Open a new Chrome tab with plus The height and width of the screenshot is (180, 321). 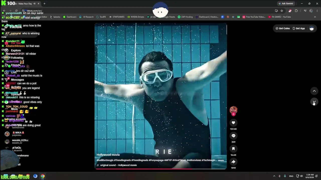coord(44,3)
